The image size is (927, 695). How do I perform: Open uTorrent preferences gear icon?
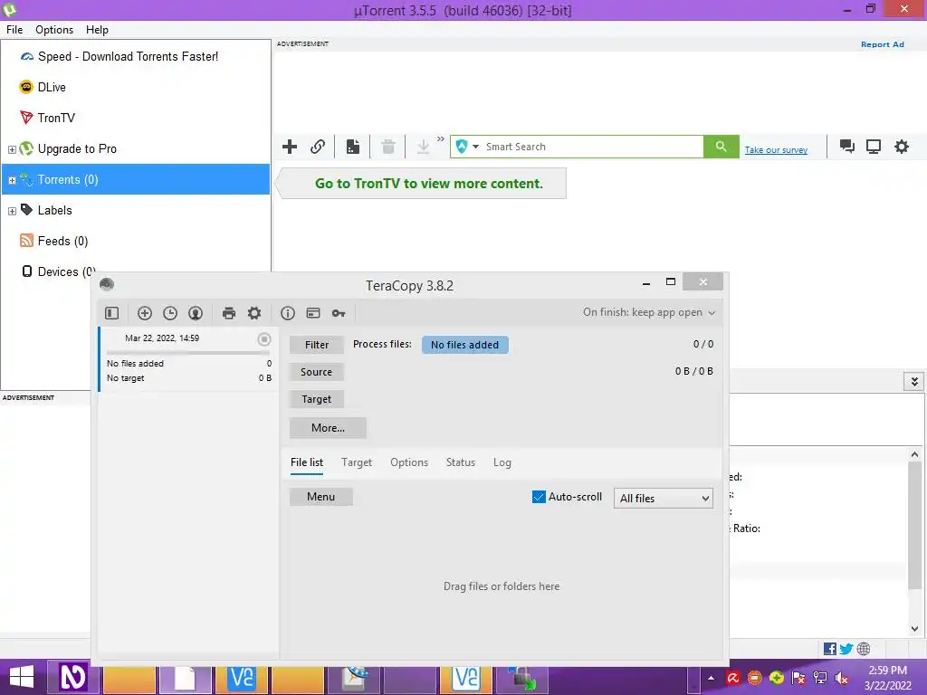point(901,147)
